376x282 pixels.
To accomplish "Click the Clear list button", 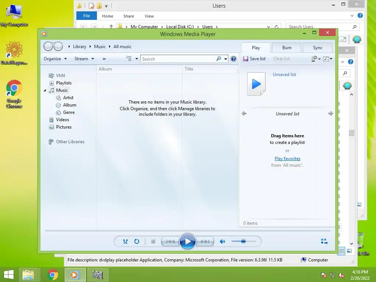I will pyautogui.click(x=282, y=59).
